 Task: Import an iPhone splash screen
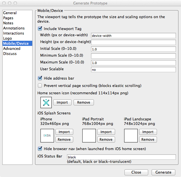(x=64, y=132)
